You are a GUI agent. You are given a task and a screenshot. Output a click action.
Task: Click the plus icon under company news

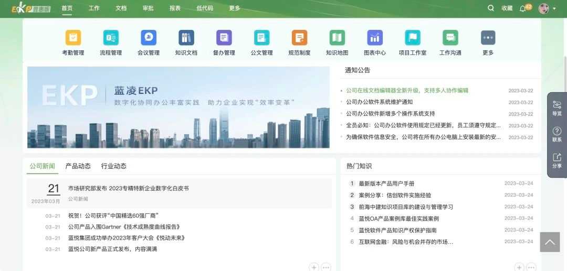(x=314, y=267)
